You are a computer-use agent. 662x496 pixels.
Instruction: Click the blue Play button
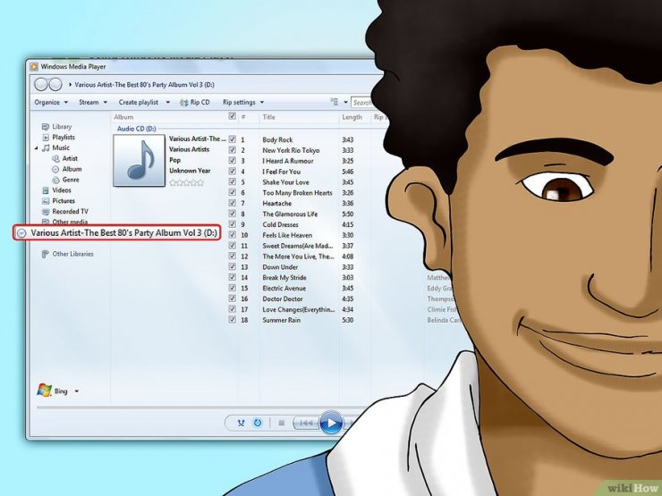(331, 423)
